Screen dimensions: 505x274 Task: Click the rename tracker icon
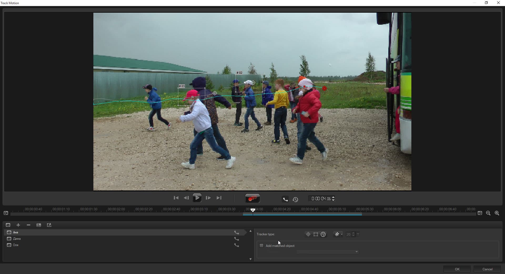[x=39, y=225]
